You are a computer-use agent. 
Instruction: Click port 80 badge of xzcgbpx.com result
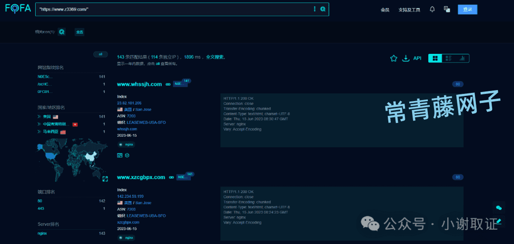(458, 177)
